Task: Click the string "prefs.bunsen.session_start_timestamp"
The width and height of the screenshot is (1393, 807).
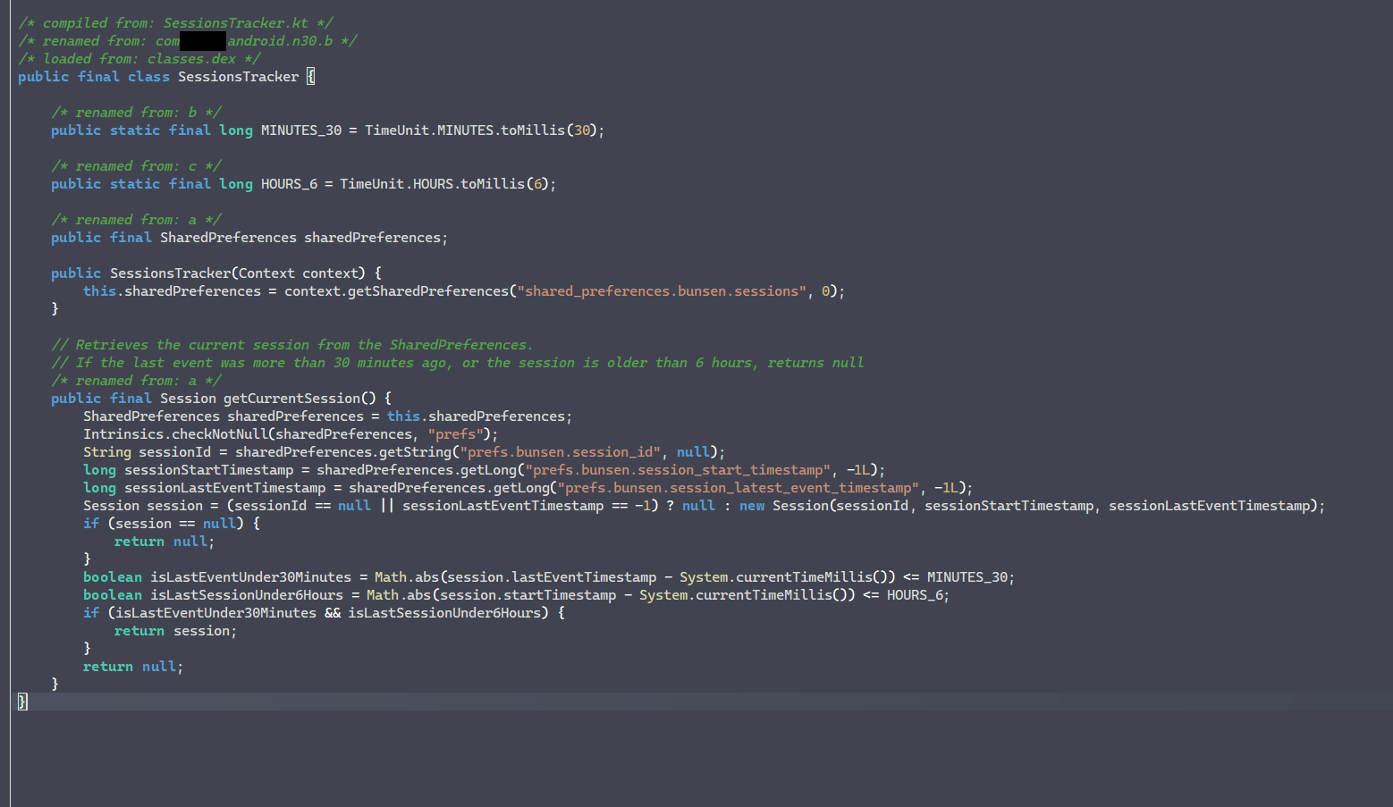Action: (x=678, y=470)
